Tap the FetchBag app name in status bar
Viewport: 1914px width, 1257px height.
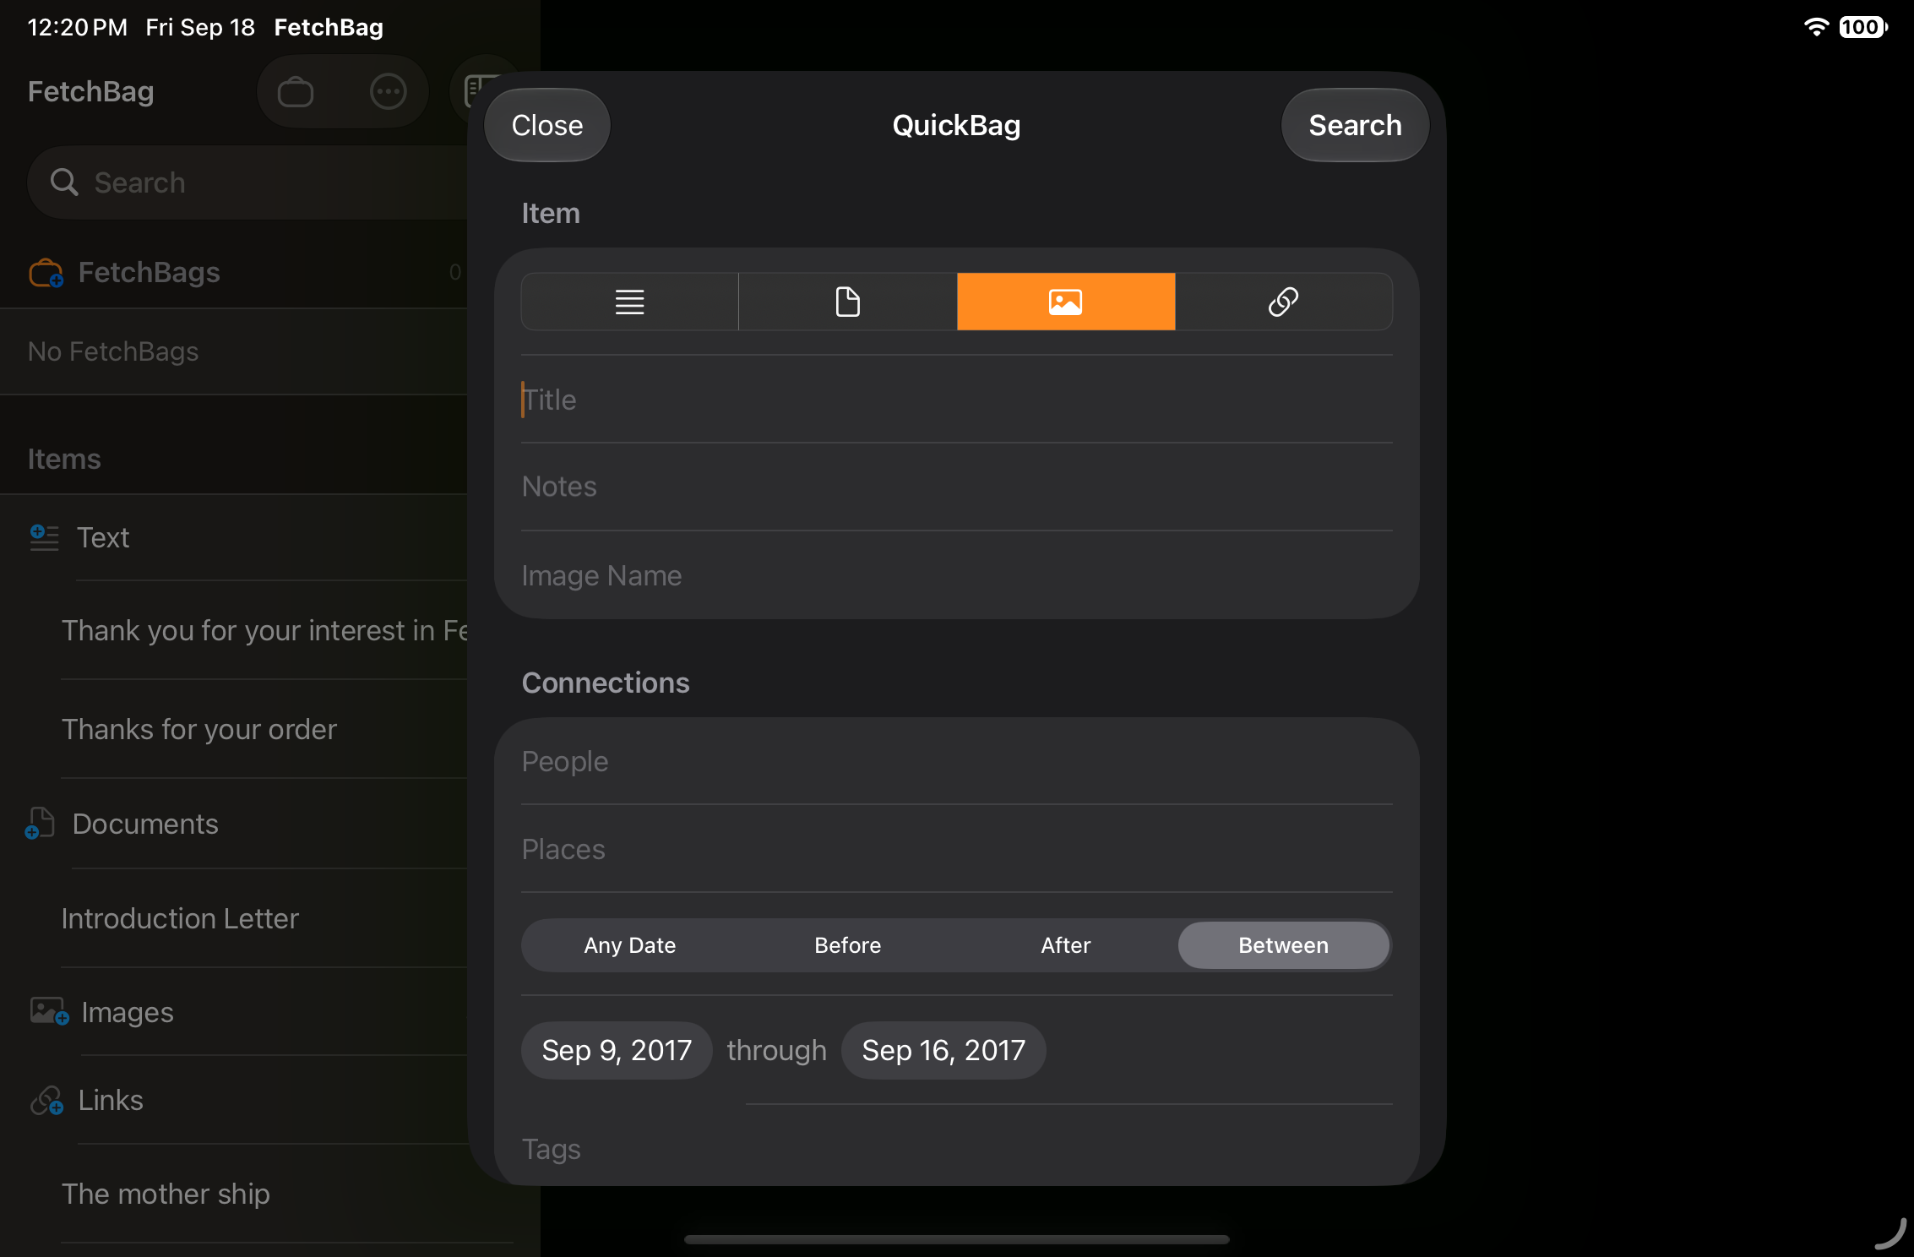(329, 27)
